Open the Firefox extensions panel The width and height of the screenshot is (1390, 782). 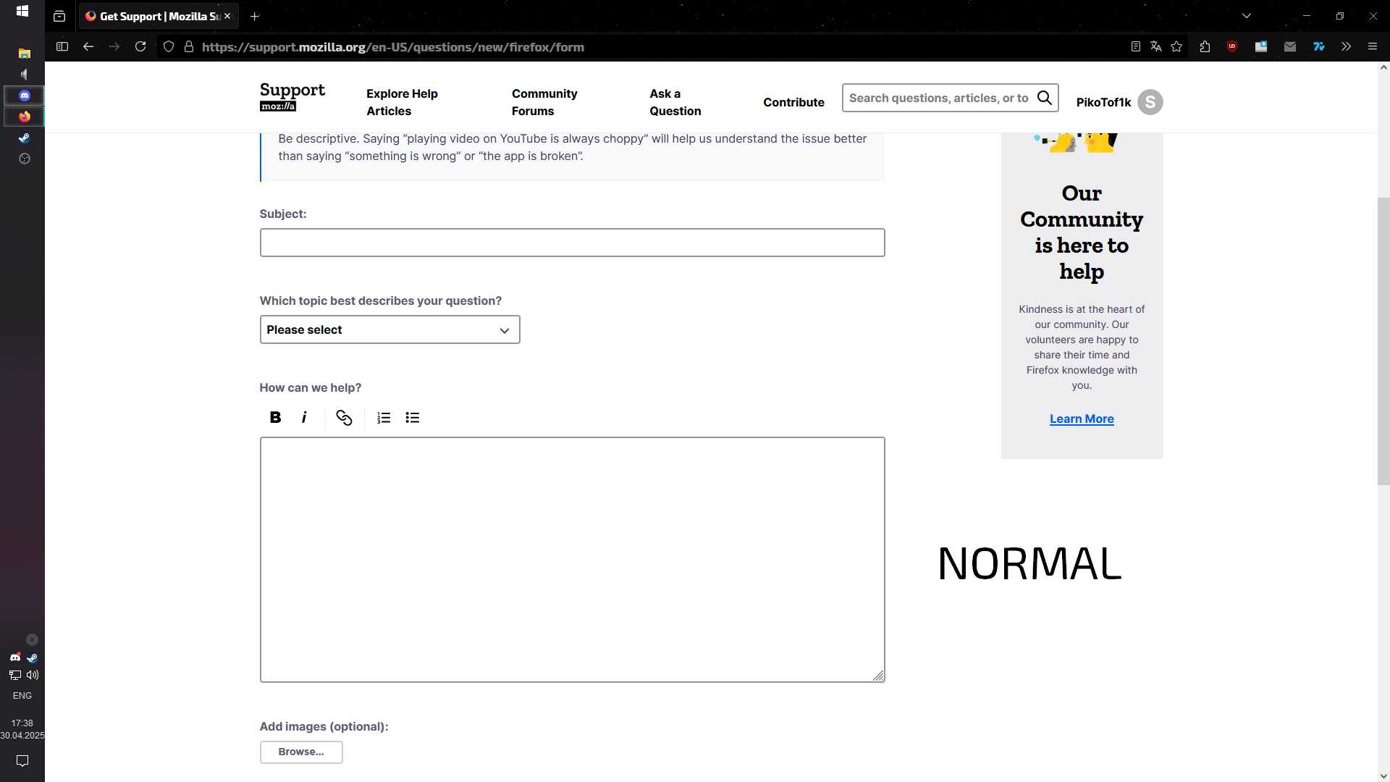click(1205, 47)
